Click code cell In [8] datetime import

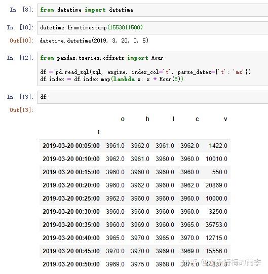click(x=152, y=10)
